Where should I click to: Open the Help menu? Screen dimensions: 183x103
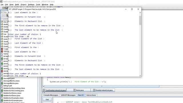tap(51, 5)
